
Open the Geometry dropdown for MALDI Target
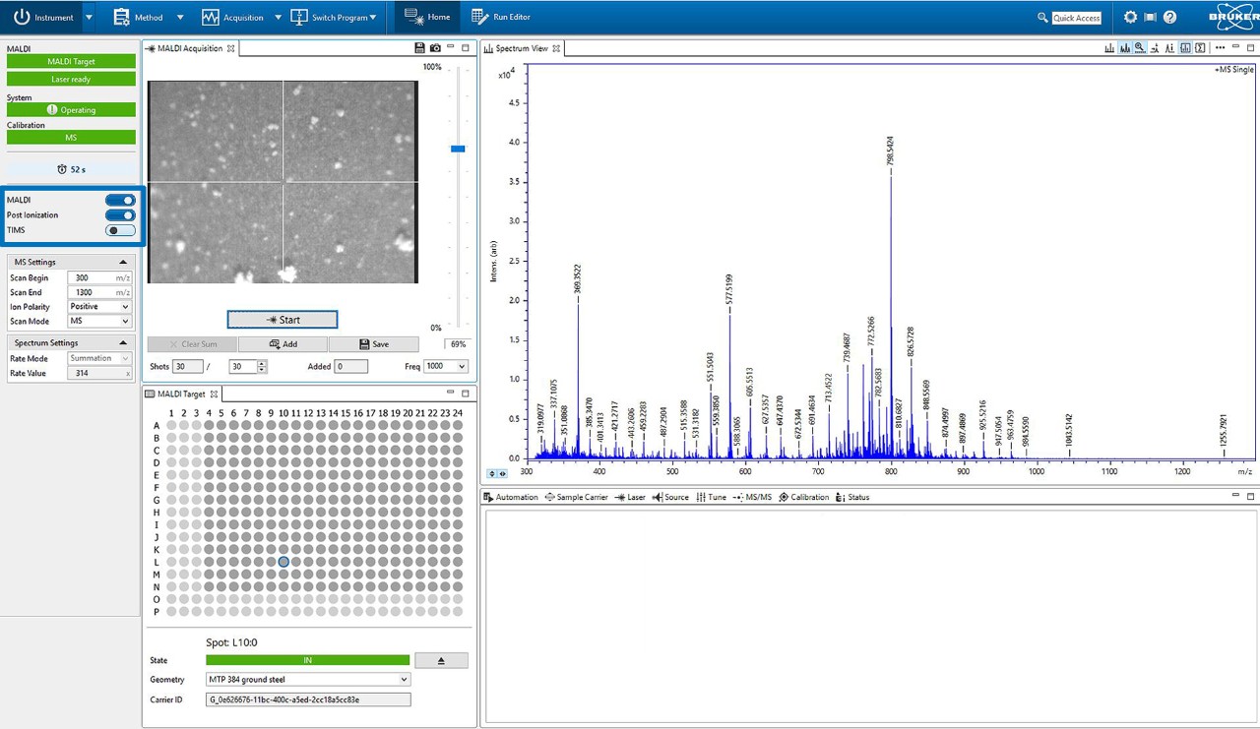[403, 679]
